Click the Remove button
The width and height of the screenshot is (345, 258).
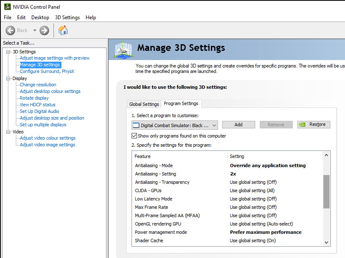point(276,125)
